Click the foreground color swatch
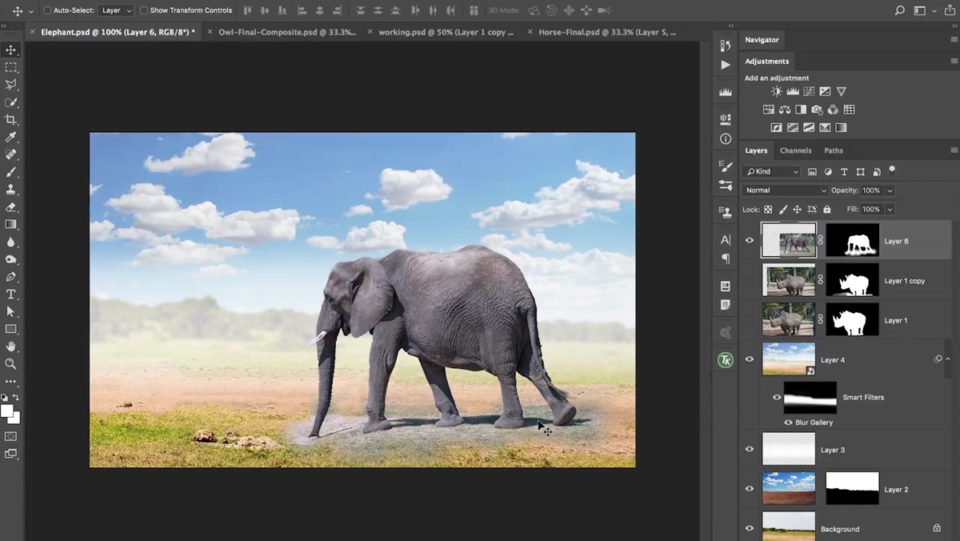This screenshot has width=960, height=541. [x=7, y=411]
